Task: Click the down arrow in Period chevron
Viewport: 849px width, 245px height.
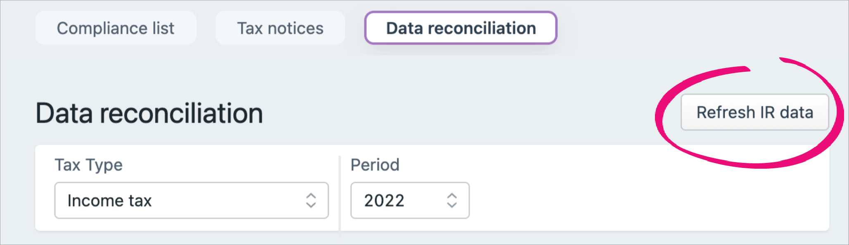Action: point(452,205)
